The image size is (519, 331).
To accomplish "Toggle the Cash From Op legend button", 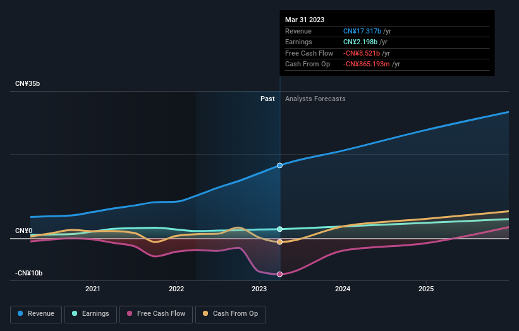I will click(x=230, y=314).
